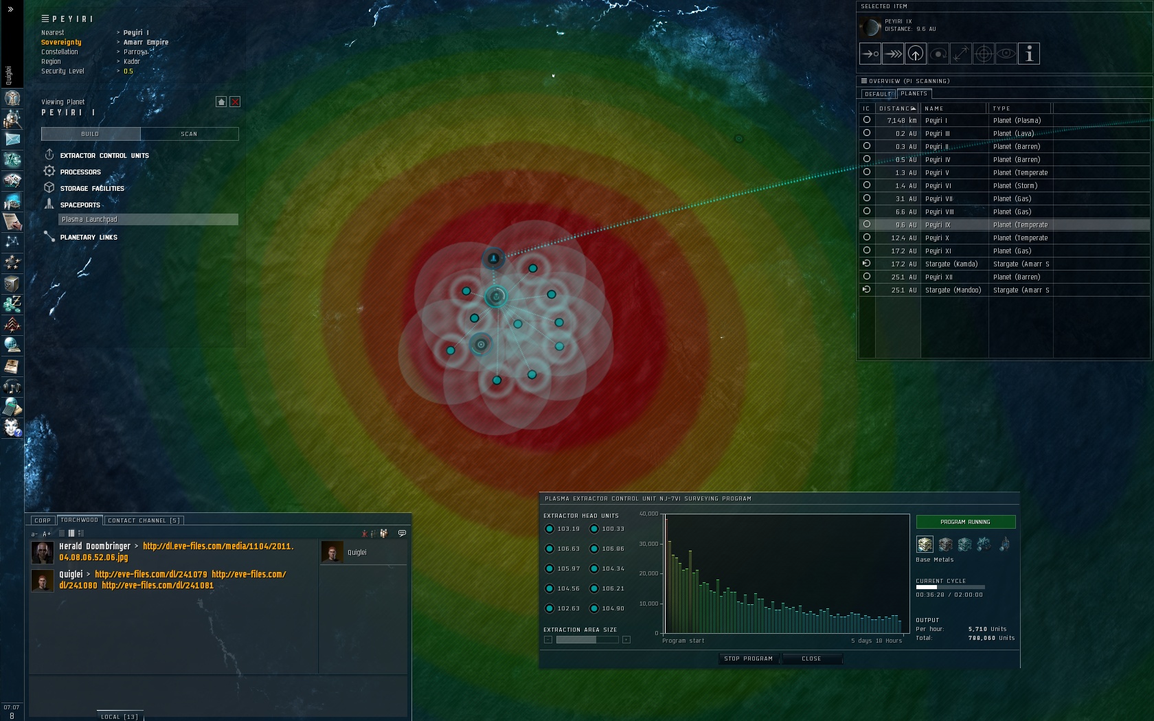Click the Stop Program button
Viewport: 1154px width, 721px height.
click(x=749, y=659)
